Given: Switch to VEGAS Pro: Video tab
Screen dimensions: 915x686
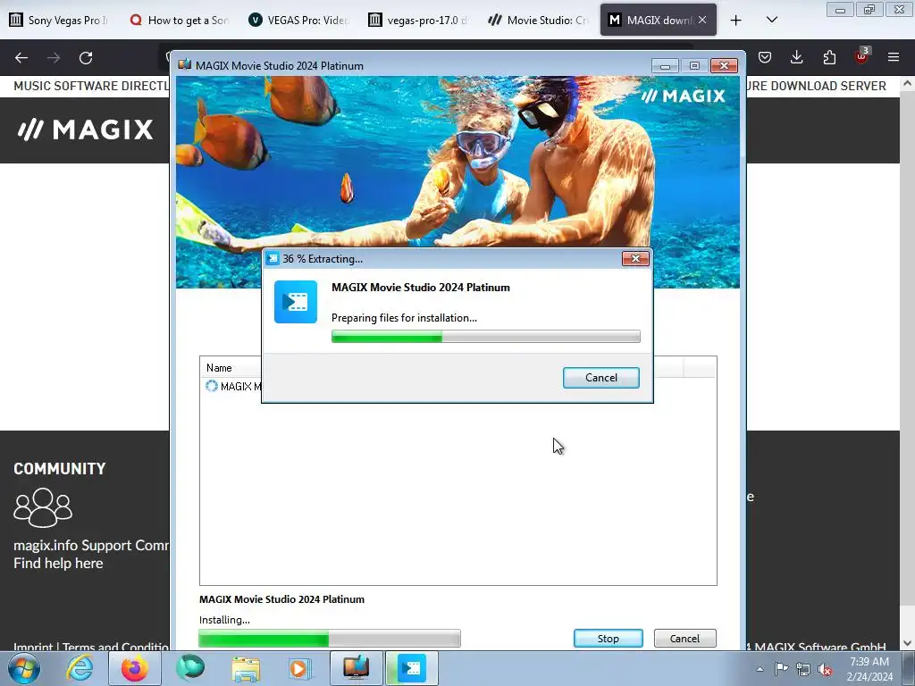Looking at the screenshot, I should [x=298, y=21].
